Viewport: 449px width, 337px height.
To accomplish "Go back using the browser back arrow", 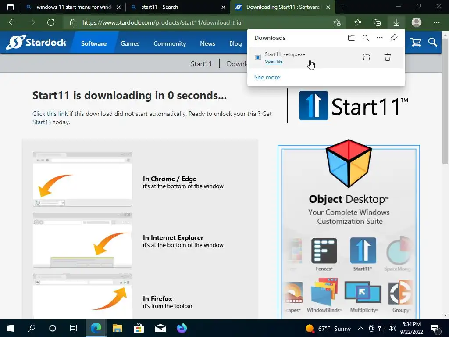I will (12, 22).
